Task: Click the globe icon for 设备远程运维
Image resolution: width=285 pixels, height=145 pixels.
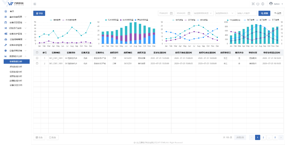Action: click(6, 50)
